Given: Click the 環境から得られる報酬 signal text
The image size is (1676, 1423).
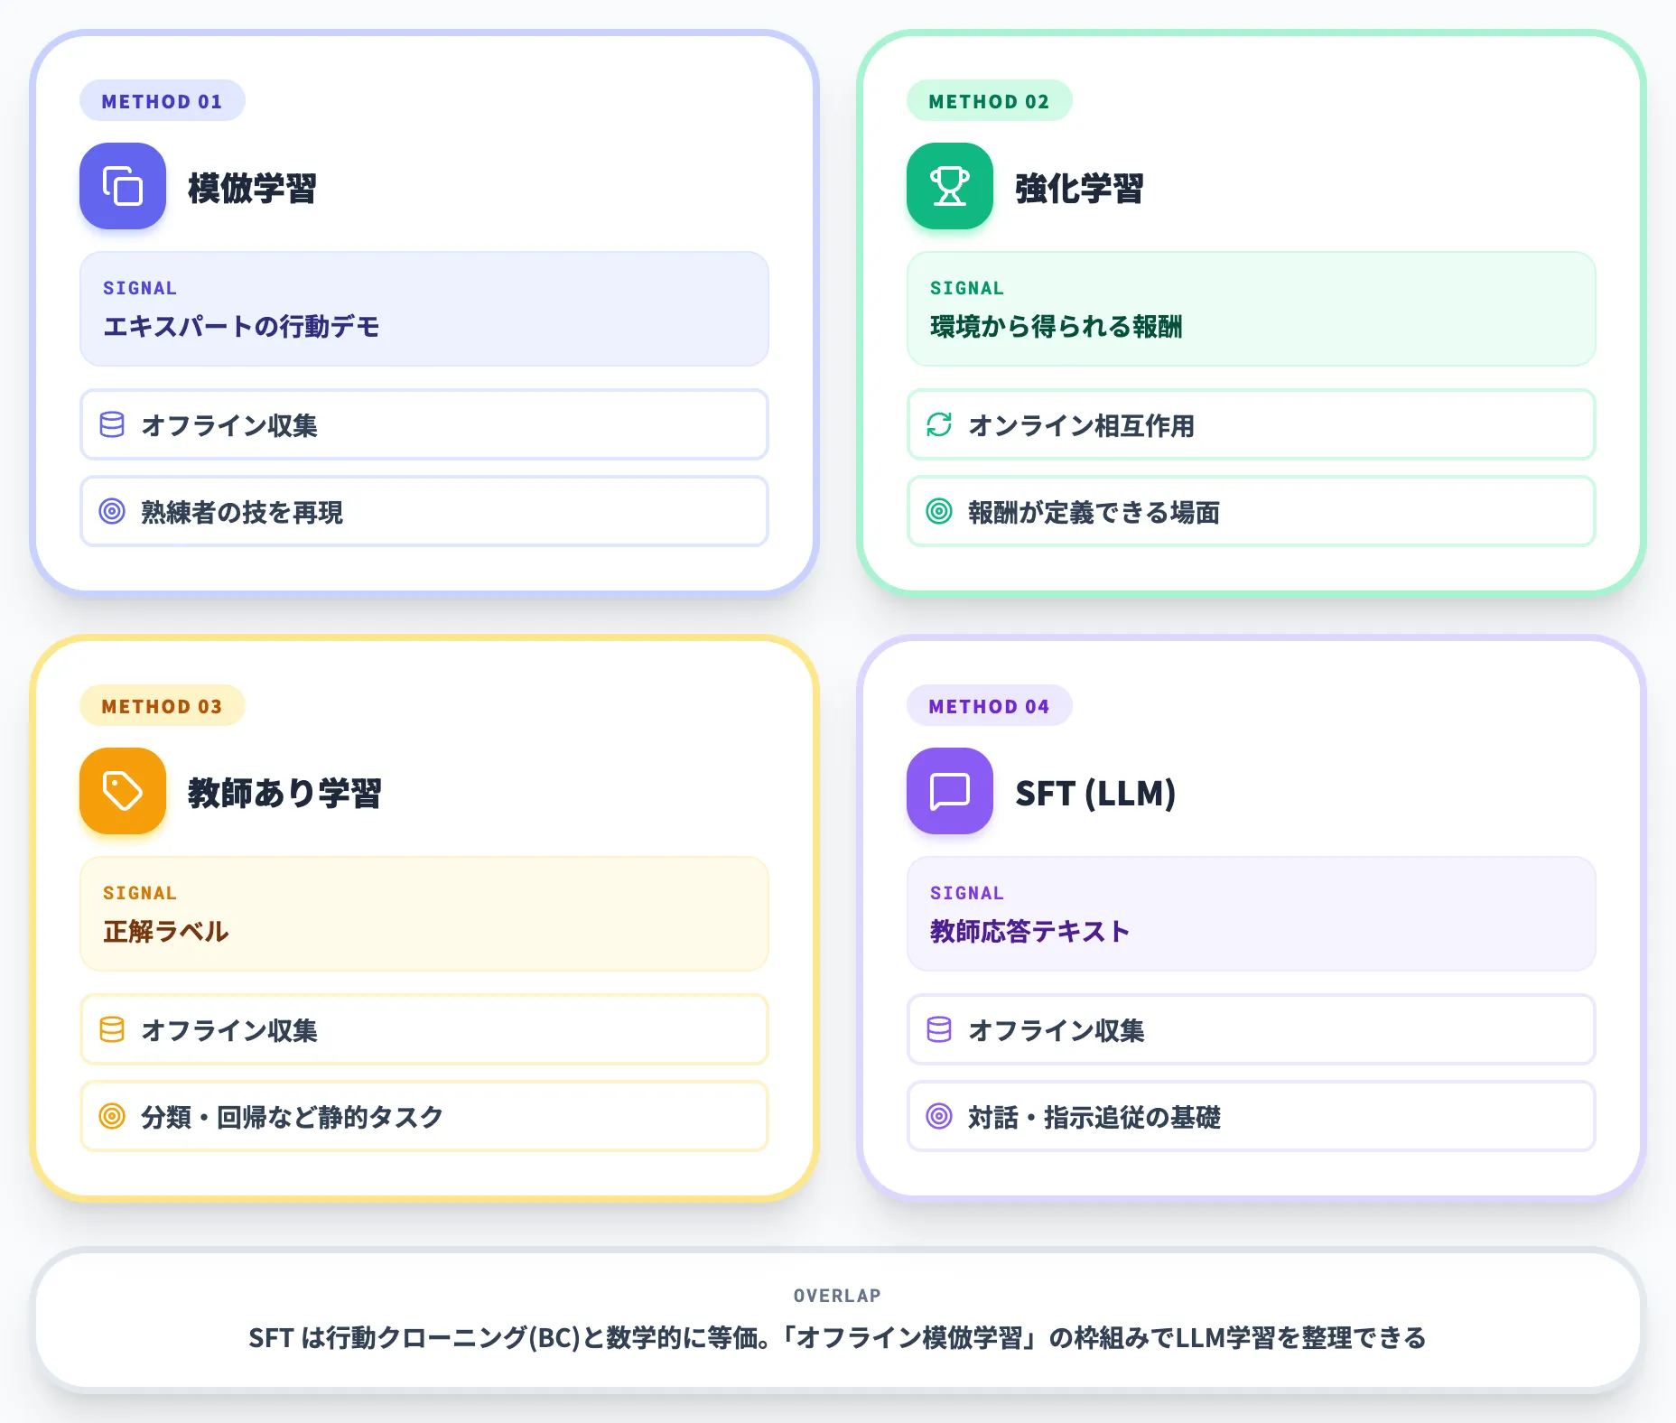Looking at the screenshot, I should tap(1056, 326).
